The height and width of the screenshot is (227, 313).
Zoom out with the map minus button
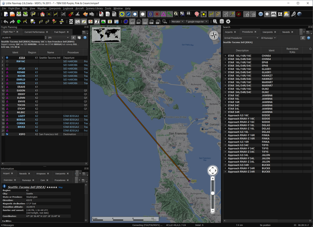click(x=213, y=211)
